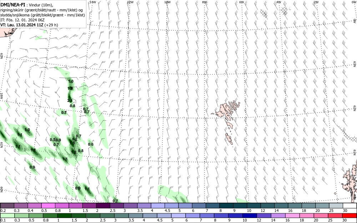Viewport: 357px width, 223px height.
Task: Select the darkest green swatch labeled 1
Action: point(64,216)
